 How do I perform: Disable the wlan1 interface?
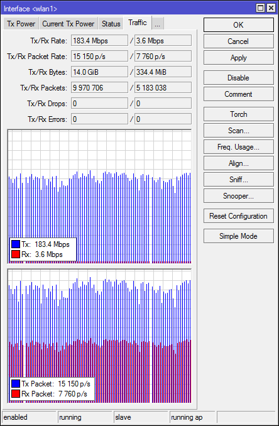pyautogui.click(x=239, y=78)
